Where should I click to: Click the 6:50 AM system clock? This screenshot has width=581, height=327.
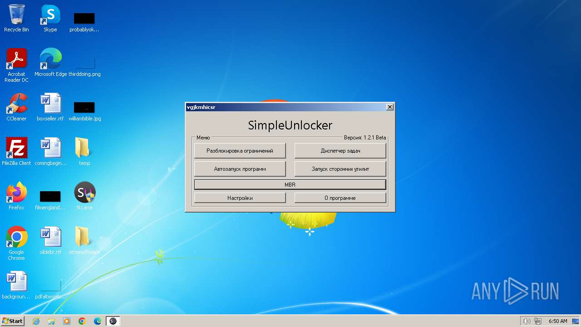(558, 321)
